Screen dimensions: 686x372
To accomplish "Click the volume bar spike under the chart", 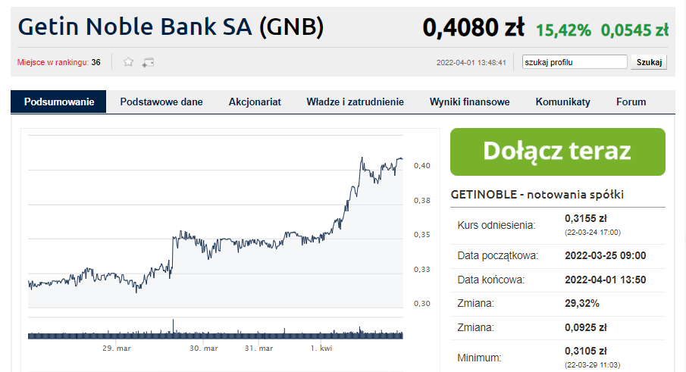I will click(x=174, y=328).
